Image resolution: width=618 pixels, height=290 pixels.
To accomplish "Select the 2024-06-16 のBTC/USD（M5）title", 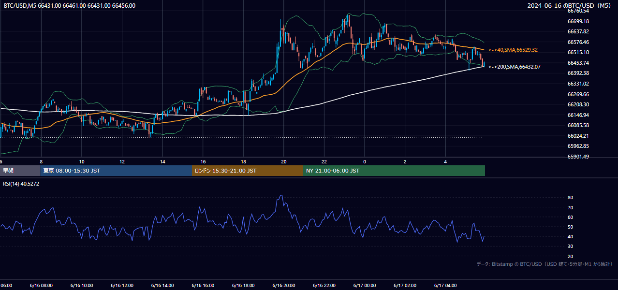I will point(570,6).
